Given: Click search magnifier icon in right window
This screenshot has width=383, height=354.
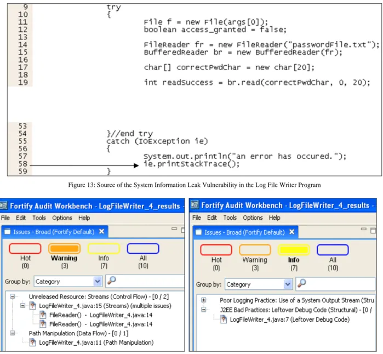Looking at the screenshot, I should pyautogui.click(x=302, y=283).
